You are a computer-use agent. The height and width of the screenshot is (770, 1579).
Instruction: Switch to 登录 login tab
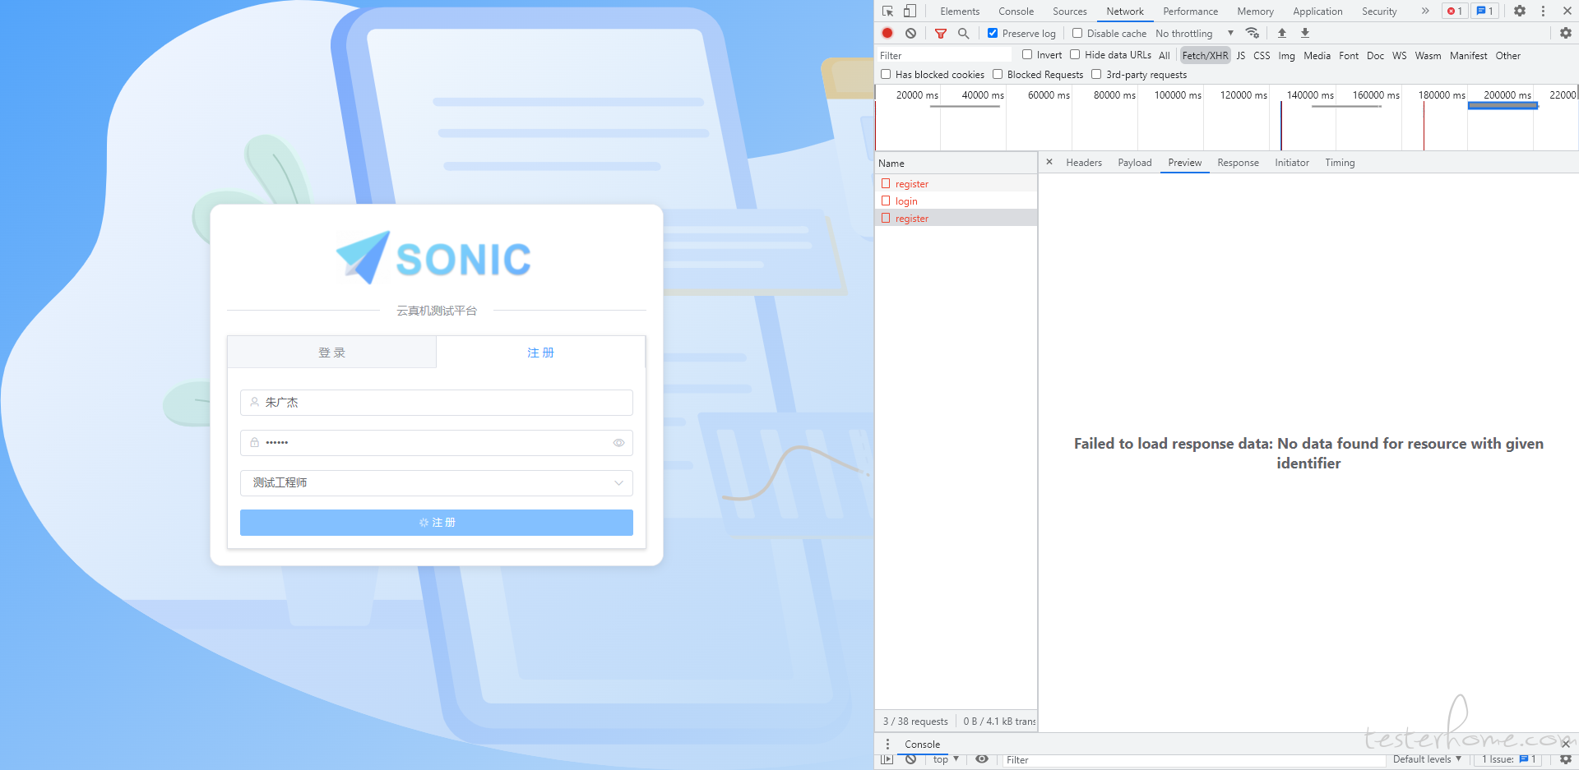pyautogui.click(x=331, y=353)
